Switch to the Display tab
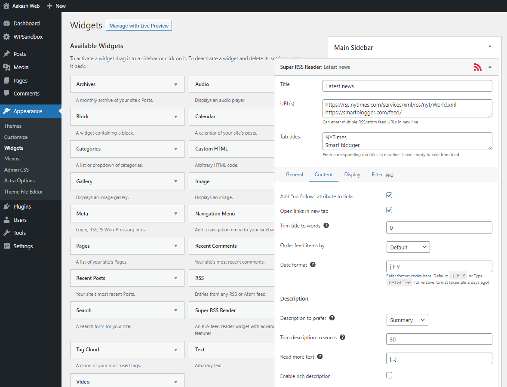Image resolution: width=507 pixels, height=387 pixels. point(352,175)
